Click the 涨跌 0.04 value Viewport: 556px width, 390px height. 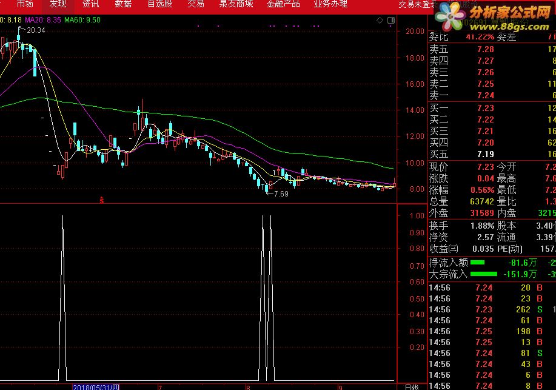coord(486,178)
